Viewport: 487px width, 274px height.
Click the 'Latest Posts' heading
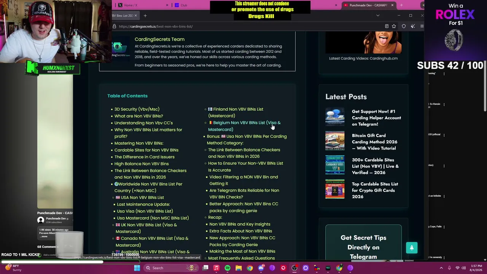[346, 97]
